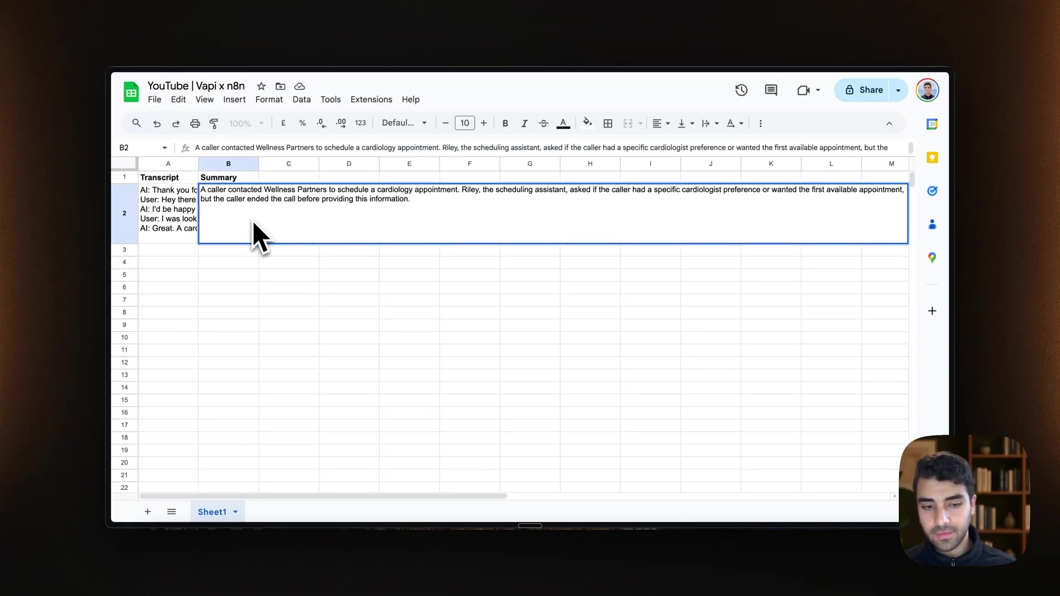Open the comments panel icon

pyautogui.click(x=771, y=90)
